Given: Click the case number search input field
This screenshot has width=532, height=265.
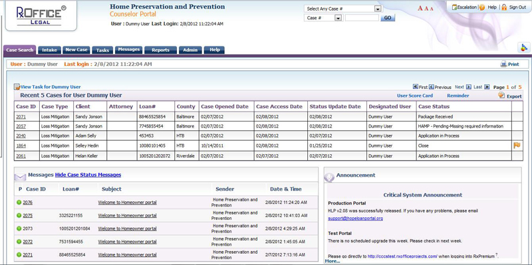Looking at the screenshot, I should pyautogui.click(x=362, y=18).
